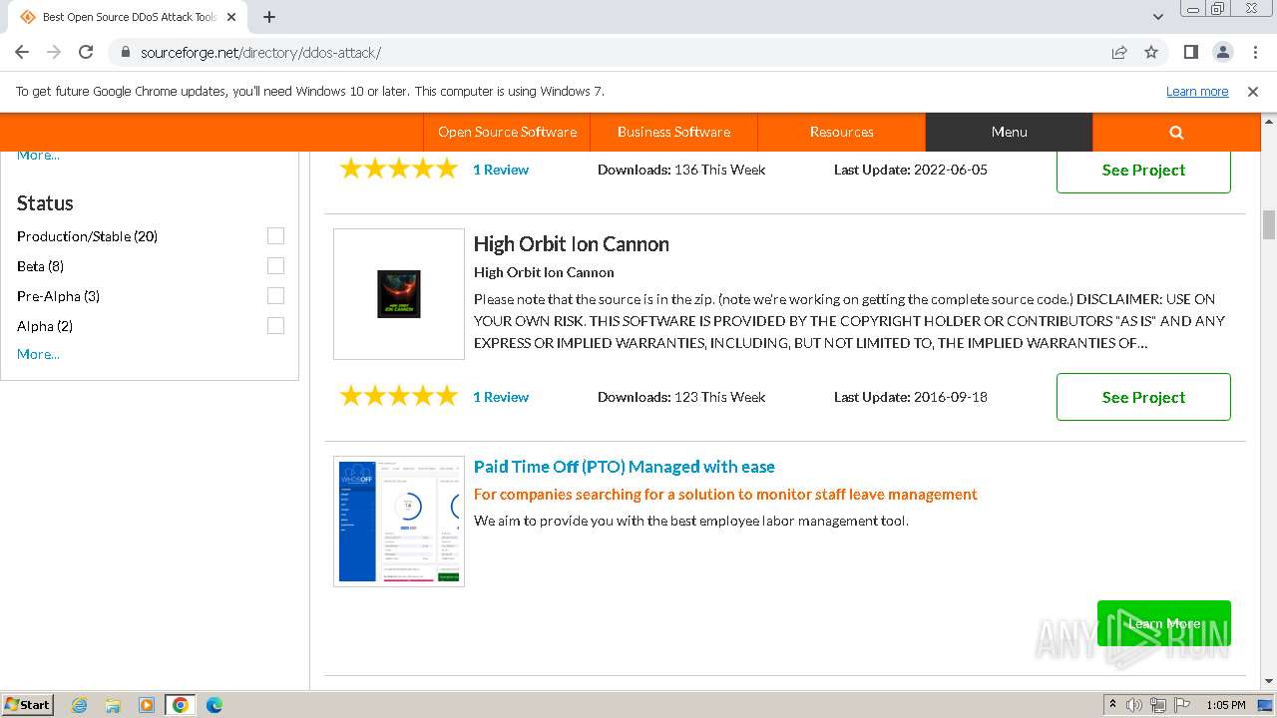Click the system clock 1:05 PM
This screenshot has height=718, width=1277.
[x=1225, y=705]
